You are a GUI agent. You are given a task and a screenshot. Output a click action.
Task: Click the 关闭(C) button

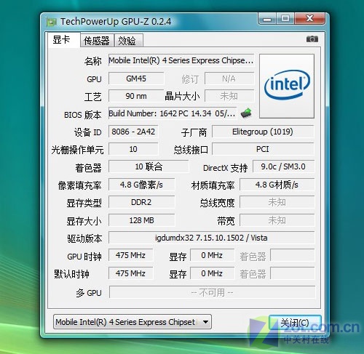(295, 323)
